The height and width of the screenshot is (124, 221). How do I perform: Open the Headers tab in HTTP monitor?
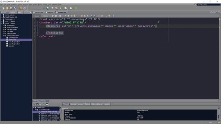click(107, 104)
